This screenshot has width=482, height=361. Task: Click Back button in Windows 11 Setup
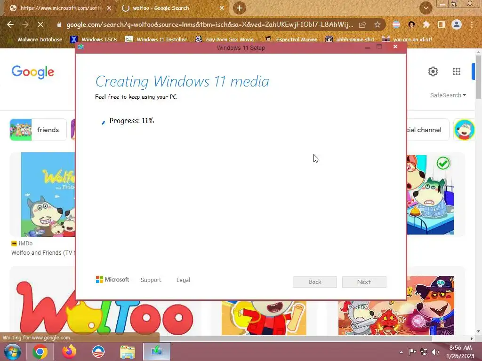[315, 282]
